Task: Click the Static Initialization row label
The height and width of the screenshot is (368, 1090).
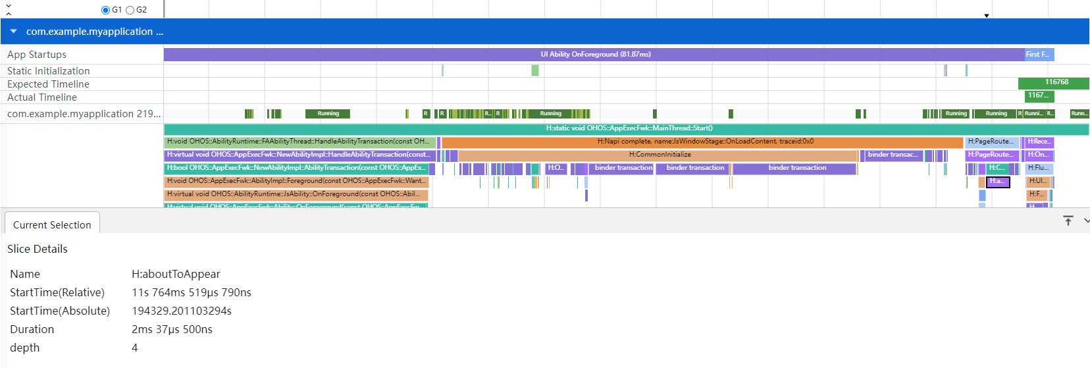Action: 49,71
